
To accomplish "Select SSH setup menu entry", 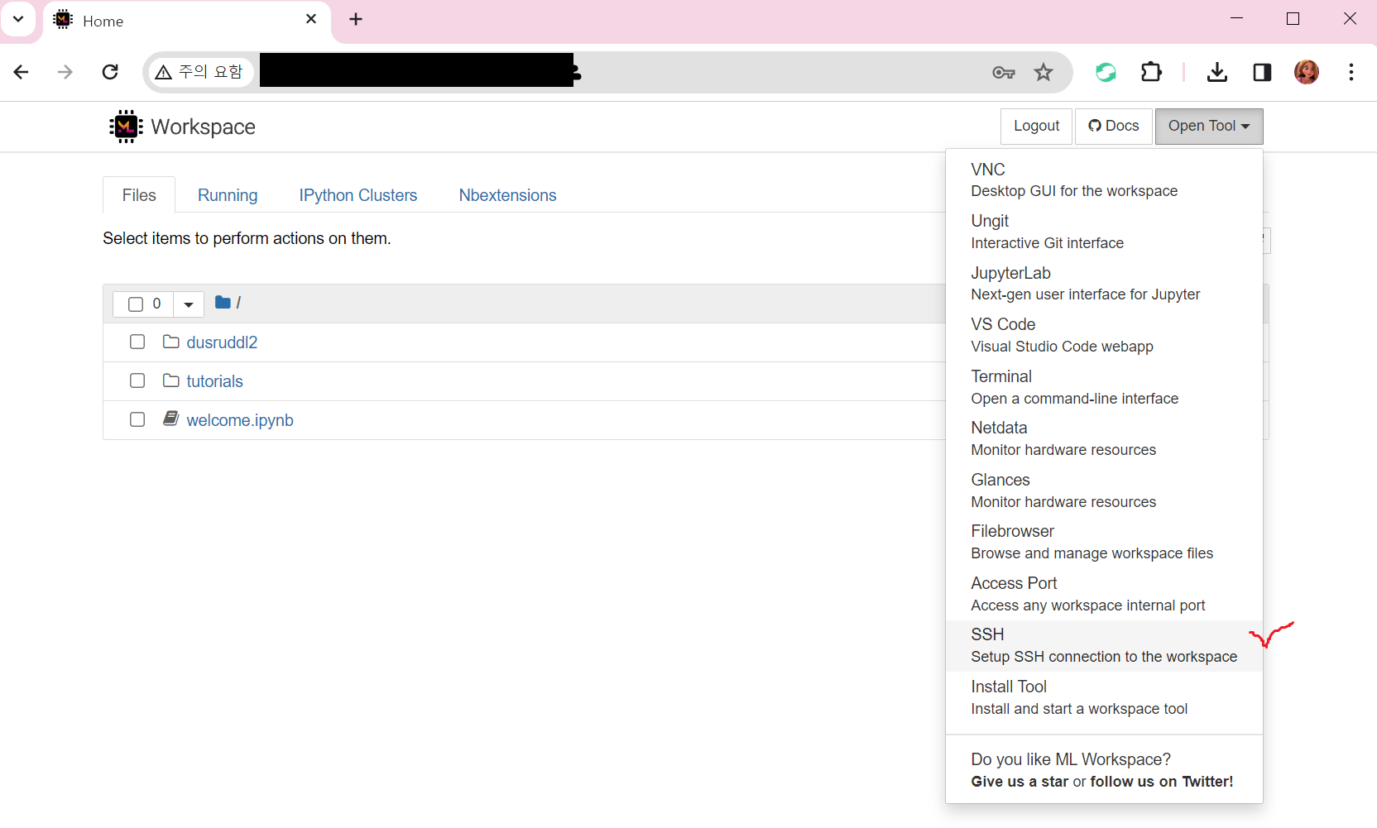I will pos(1104,645).
